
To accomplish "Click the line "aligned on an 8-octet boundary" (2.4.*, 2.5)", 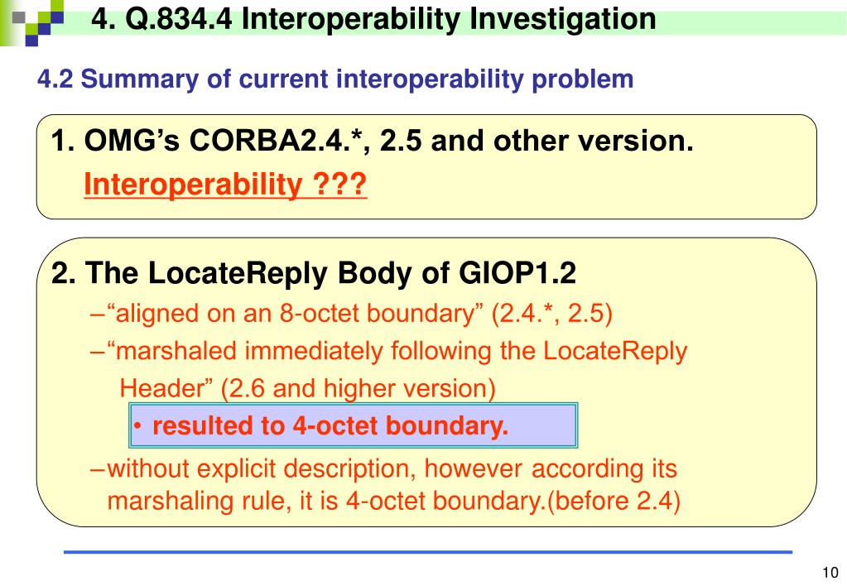I will pyautogui.click(x=351, y=313).
